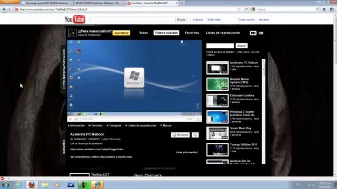
Task: Click the Suscribirse button
Action: click(121, 33)
